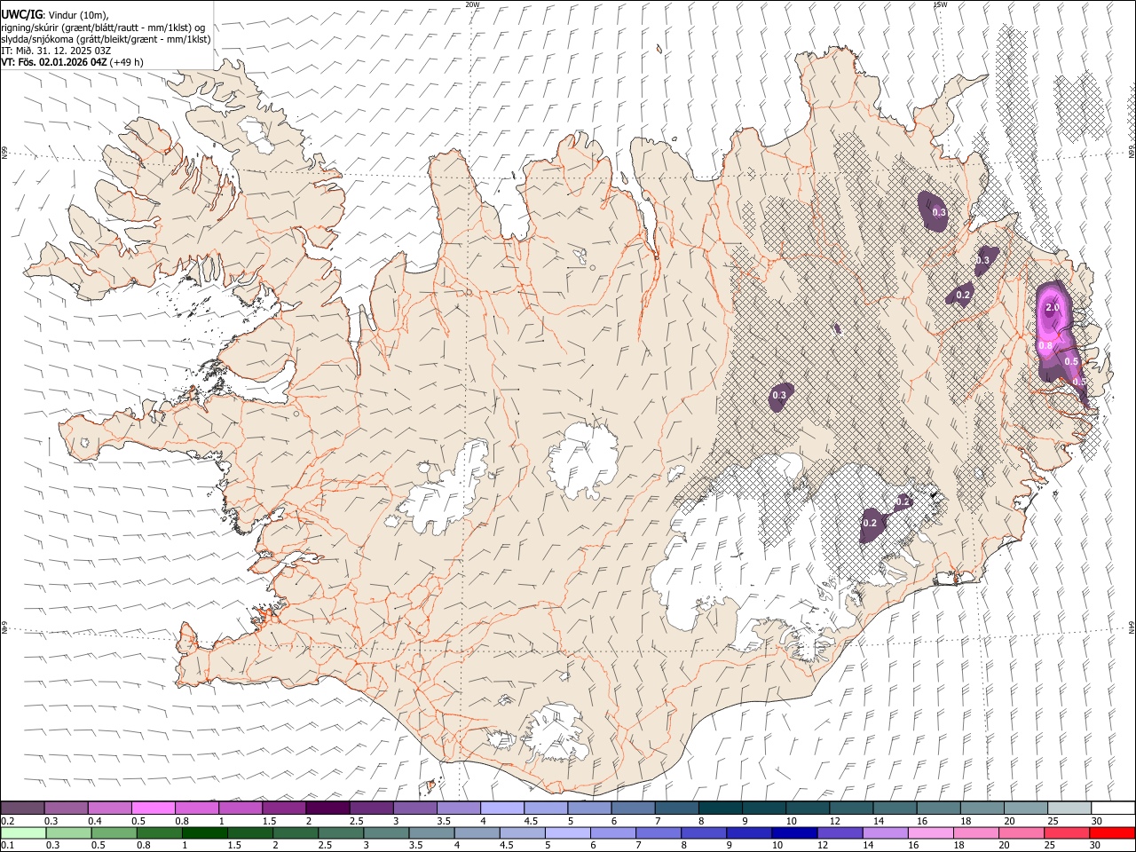The height and width of the screenshot is (852, 1136).
Task: Click the 0.3 value on the northernmost purple patch
Action: pos(939,213)
